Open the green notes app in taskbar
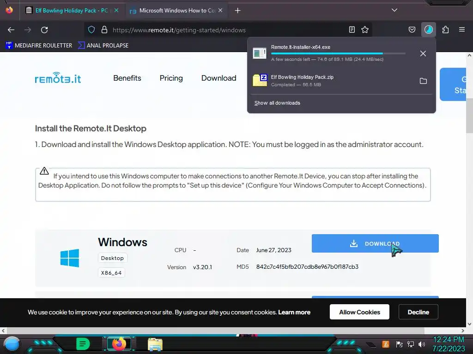 (x=83, y=344)
